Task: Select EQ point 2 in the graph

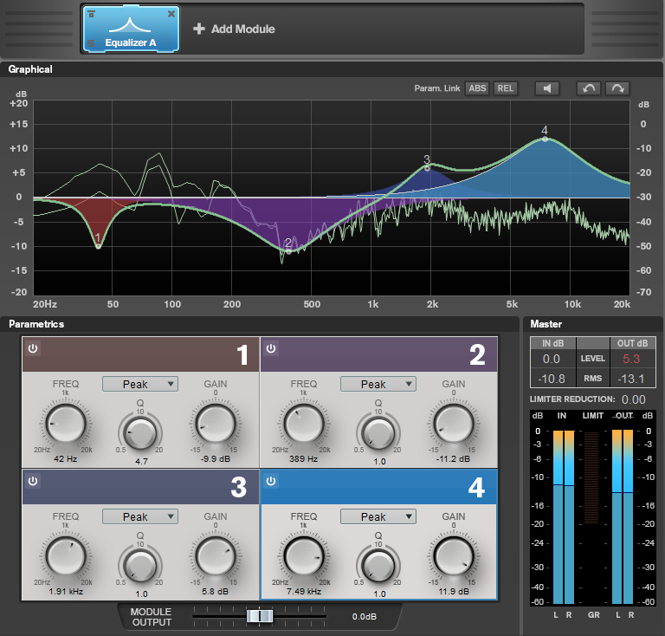Action: (x=289, y=251)
